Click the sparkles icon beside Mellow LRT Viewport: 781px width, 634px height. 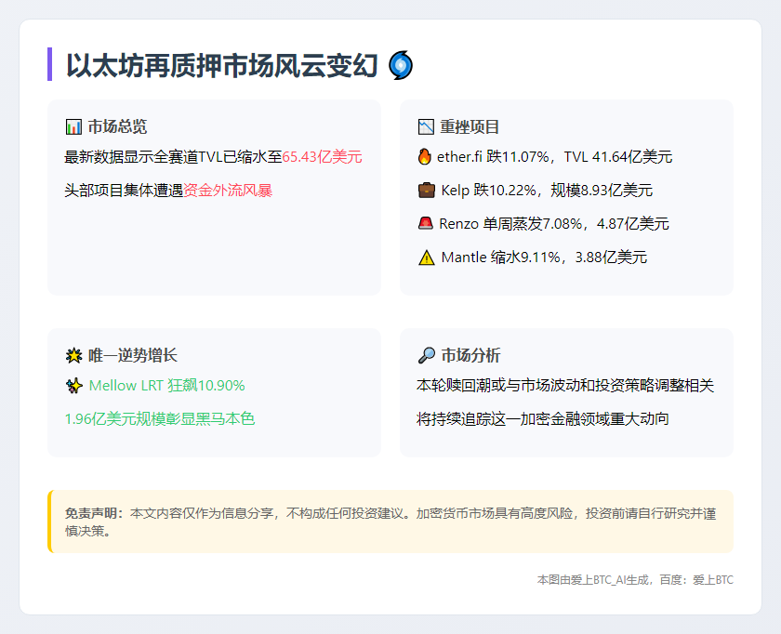[74, 386]
